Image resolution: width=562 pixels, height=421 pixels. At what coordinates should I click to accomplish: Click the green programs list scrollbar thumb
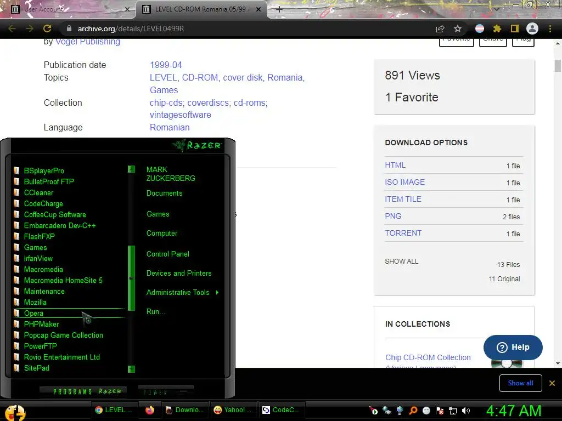(132, 278)
